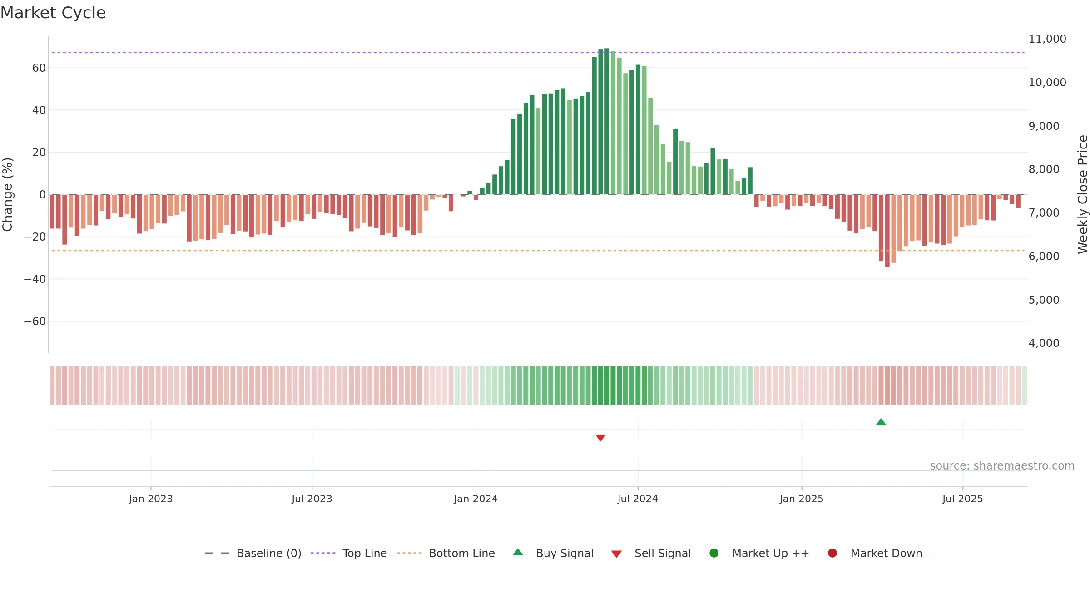
Task: Click the −60 tick on Change axis
Action: coord(35,321)
